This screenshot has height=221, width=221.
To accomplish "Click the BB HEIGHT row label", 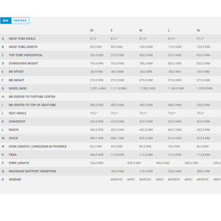I will pyautogui.click(x=17, y=80).
